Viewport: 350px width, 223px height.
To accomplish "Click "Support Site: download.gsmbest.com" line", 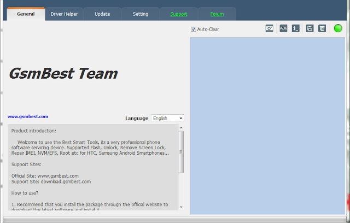I will tap(51, 181).
